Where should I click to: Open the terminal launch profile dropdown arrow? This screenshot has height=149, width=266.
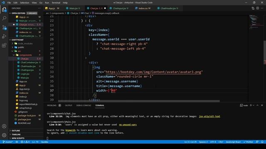click(x=254, y=105)
